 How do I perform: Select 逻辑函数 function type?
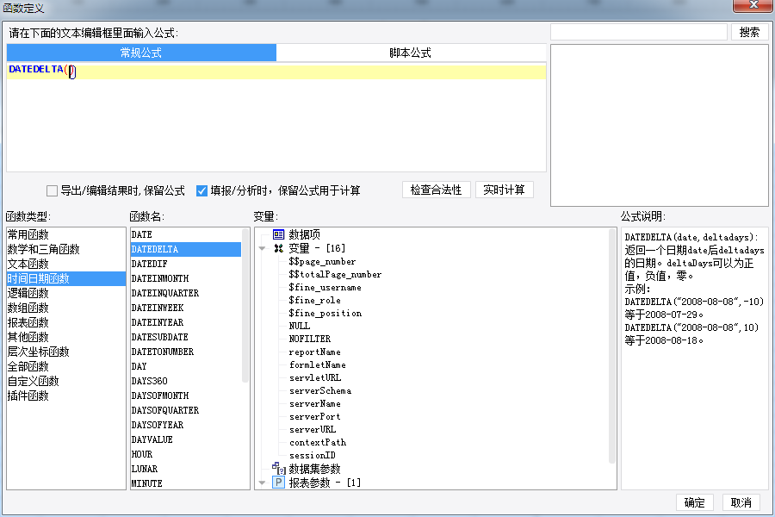tap(66, 293)
